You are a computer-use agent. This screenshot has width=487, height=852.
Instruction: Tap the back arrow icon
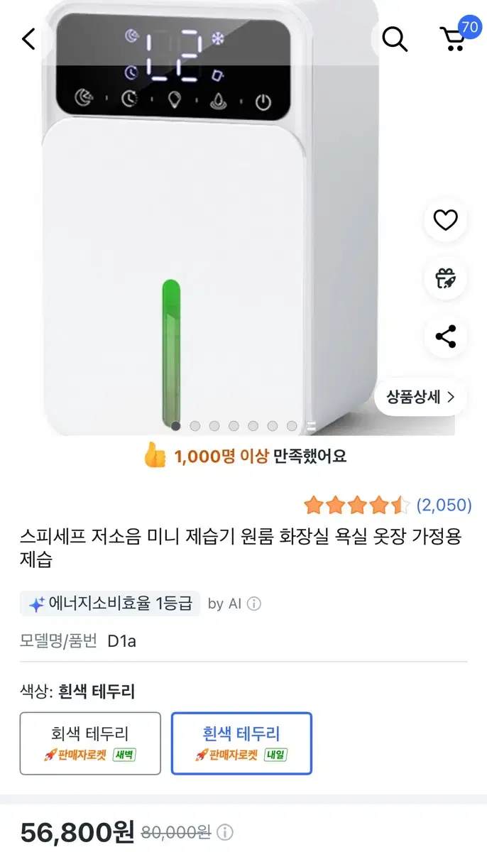(x=28, y=39)
